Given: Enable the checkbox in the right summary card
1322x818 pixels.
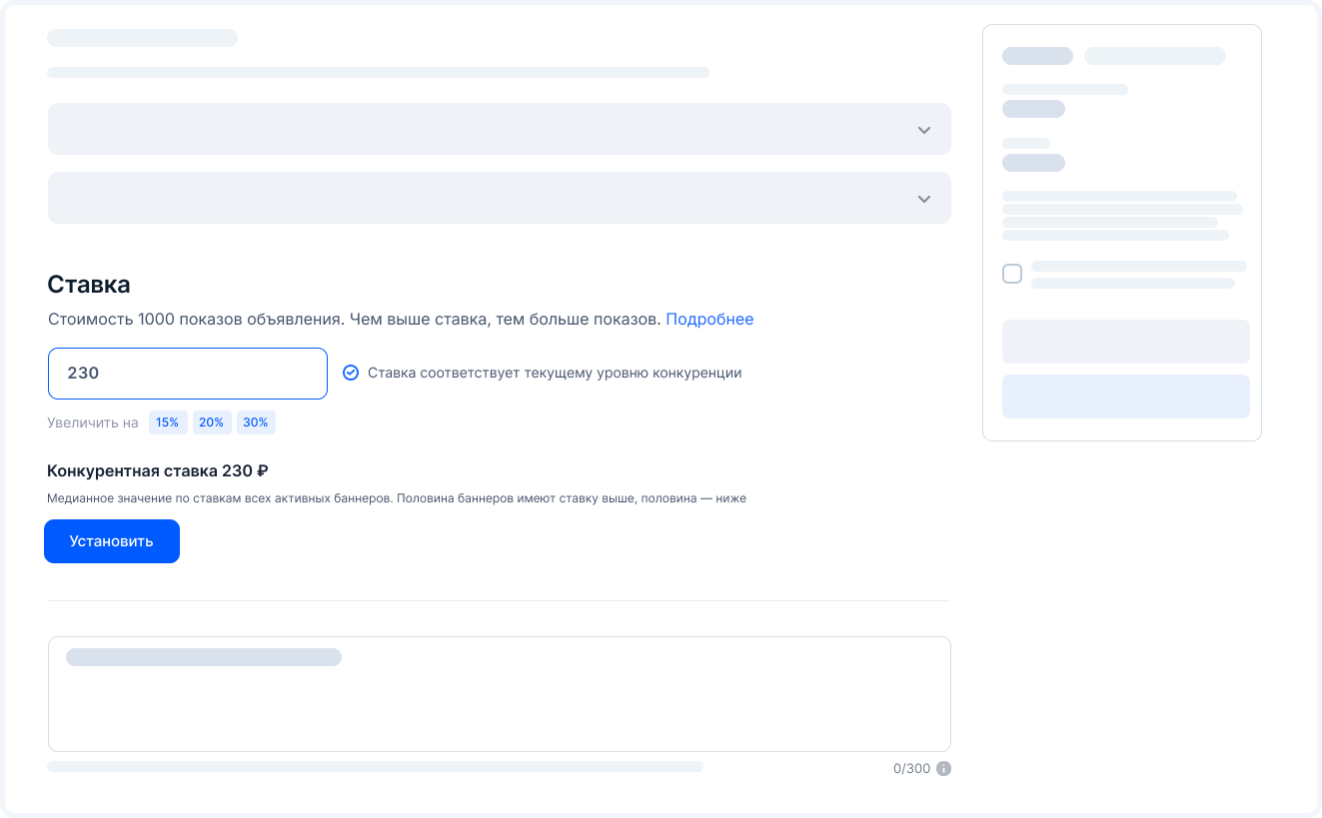Looking at the screenshot, I should (1011, 273).
